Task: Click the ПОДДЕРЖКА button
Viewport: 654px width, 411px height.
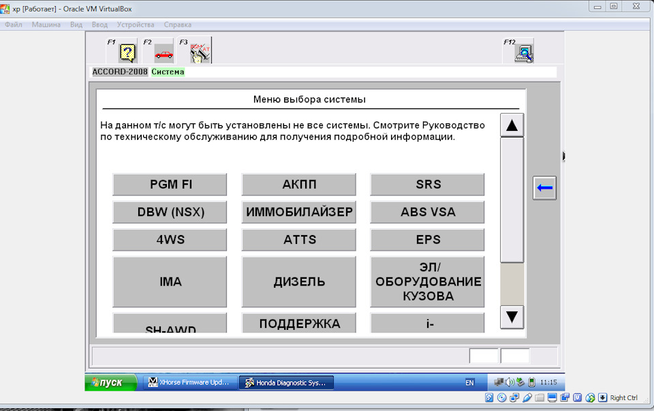Action: click(298, 323)
